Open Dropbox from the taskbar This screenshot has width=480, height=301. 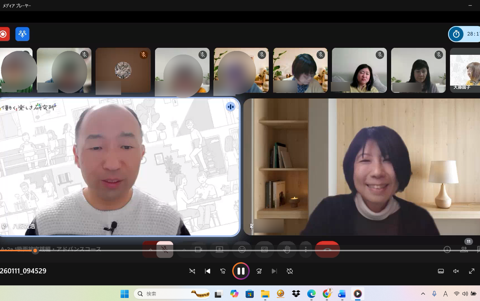pos(296,294)
